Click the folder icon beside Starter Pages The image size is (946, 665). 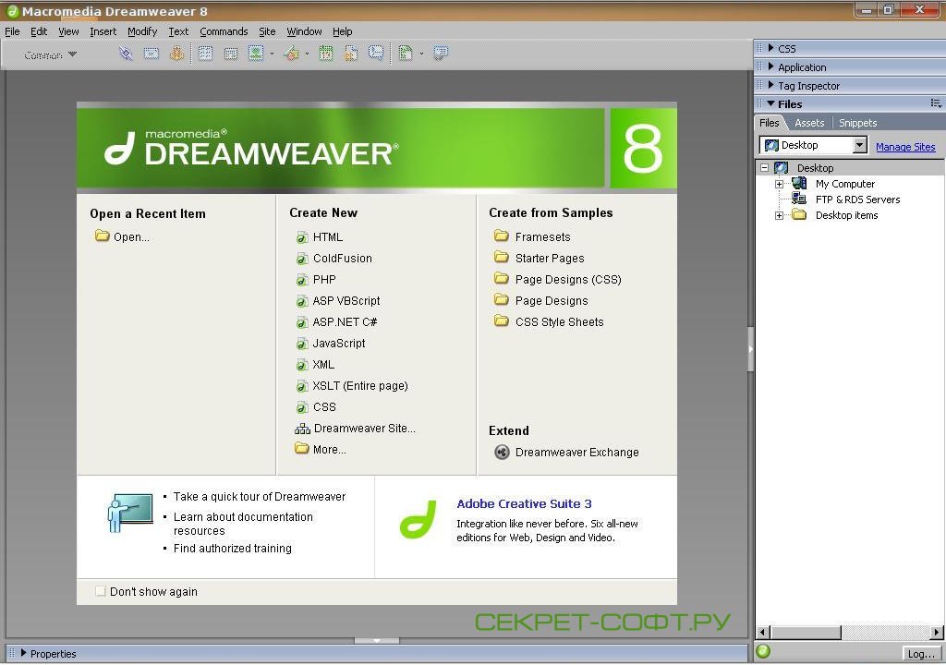coord(502,257)
